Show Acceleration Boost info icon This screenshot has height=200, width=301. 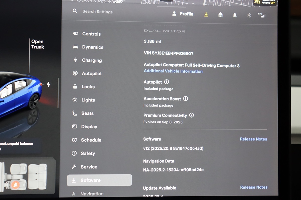coord(186,98)
